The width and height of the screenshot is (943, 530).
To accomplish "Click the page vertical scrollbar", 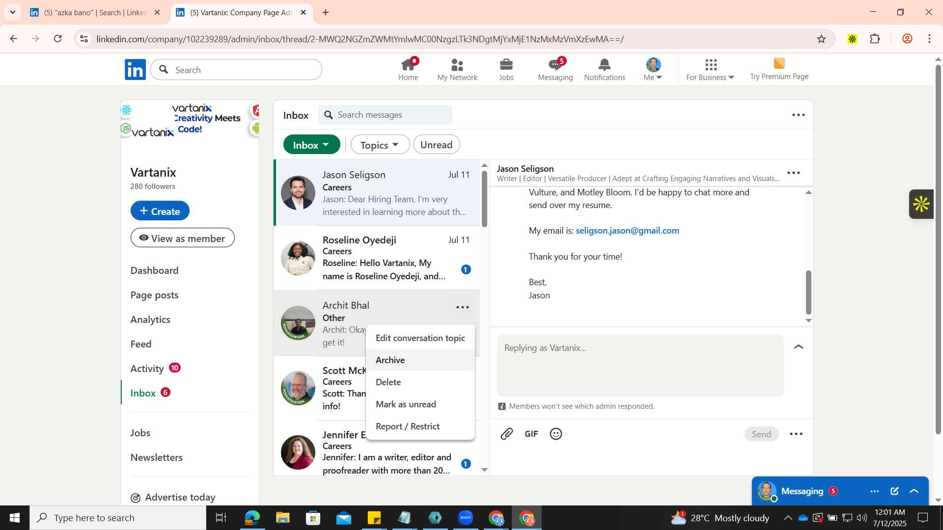I will click(938, 249).
